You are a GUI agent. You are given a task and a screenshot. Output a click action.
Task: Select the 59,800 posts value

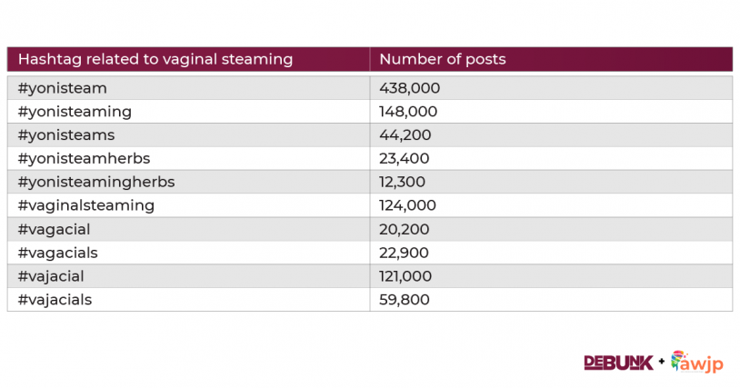coord(405,300)
